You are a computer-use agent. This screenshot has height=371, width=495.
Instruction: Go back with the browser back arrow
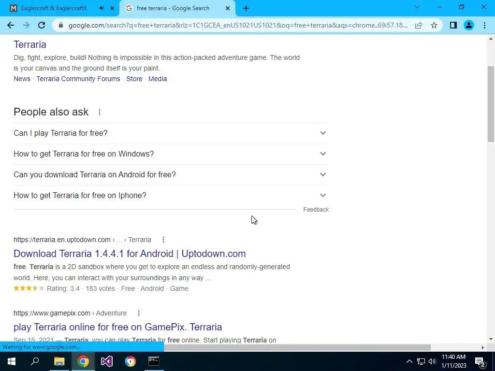click(x=11, y=25)
